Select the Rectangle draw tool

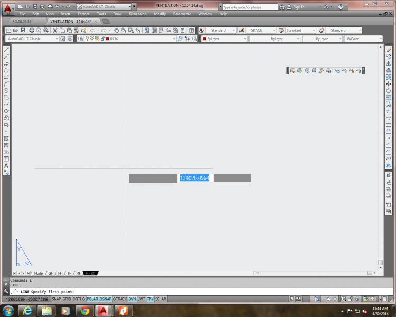click(6, 77)
